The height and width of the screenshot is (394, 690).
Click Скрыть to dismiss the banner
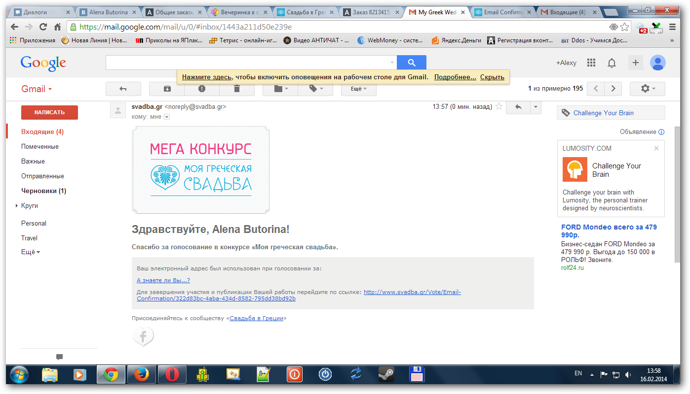point(492,77)
